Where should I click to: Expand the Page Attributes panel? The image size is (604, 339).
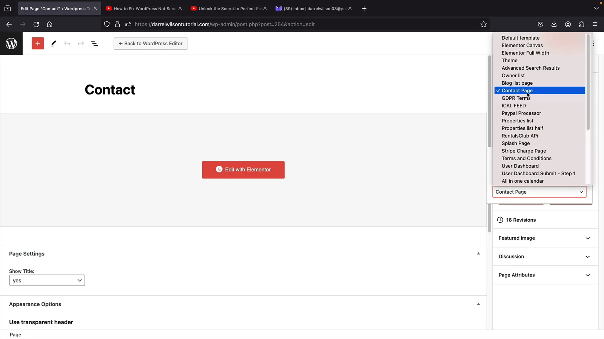click(x=545, y=275)
